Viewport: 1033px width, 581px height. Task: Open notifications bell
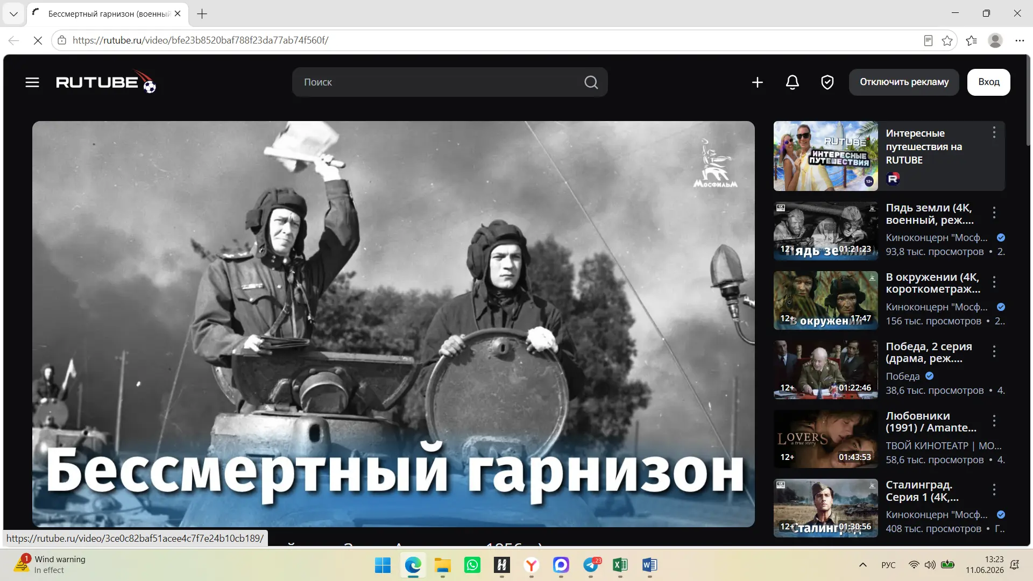792,82
